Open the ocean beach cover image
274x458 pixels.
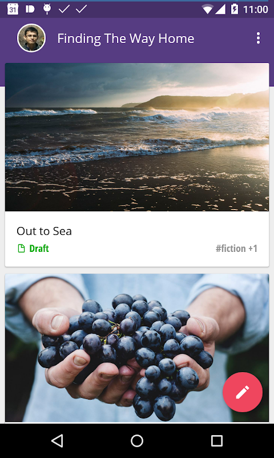point(137,137)
